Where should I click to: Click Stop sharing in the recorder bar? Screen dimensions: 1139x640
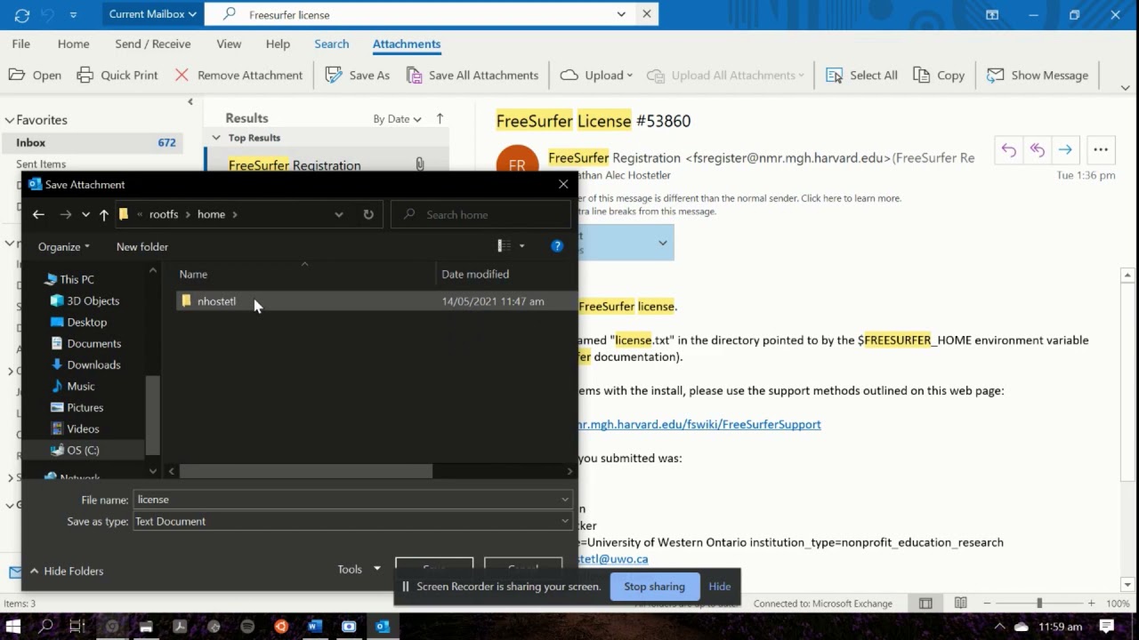[654, 587]
